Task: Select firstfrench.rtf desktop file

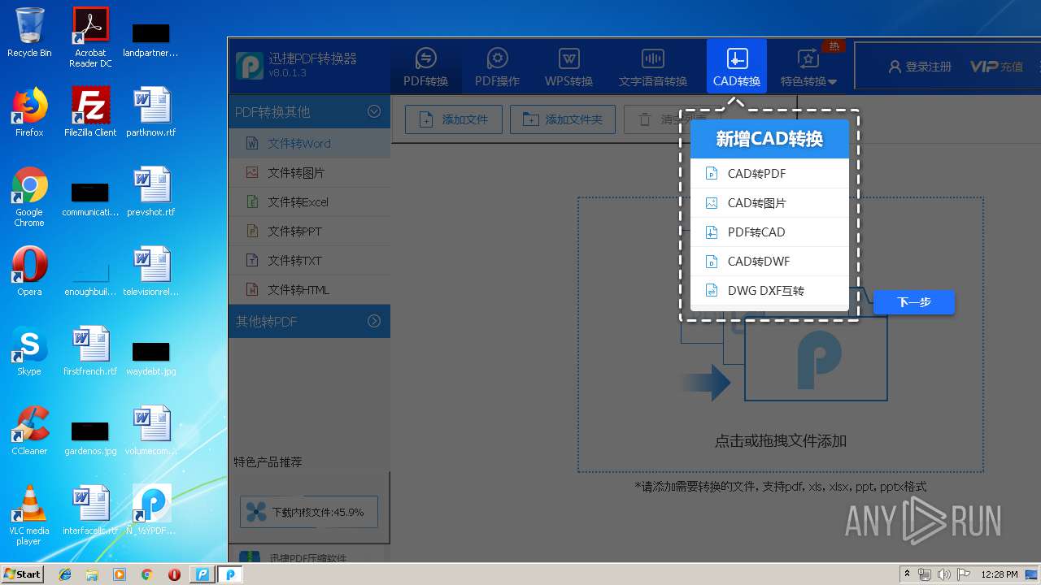Action: (90, 352)
